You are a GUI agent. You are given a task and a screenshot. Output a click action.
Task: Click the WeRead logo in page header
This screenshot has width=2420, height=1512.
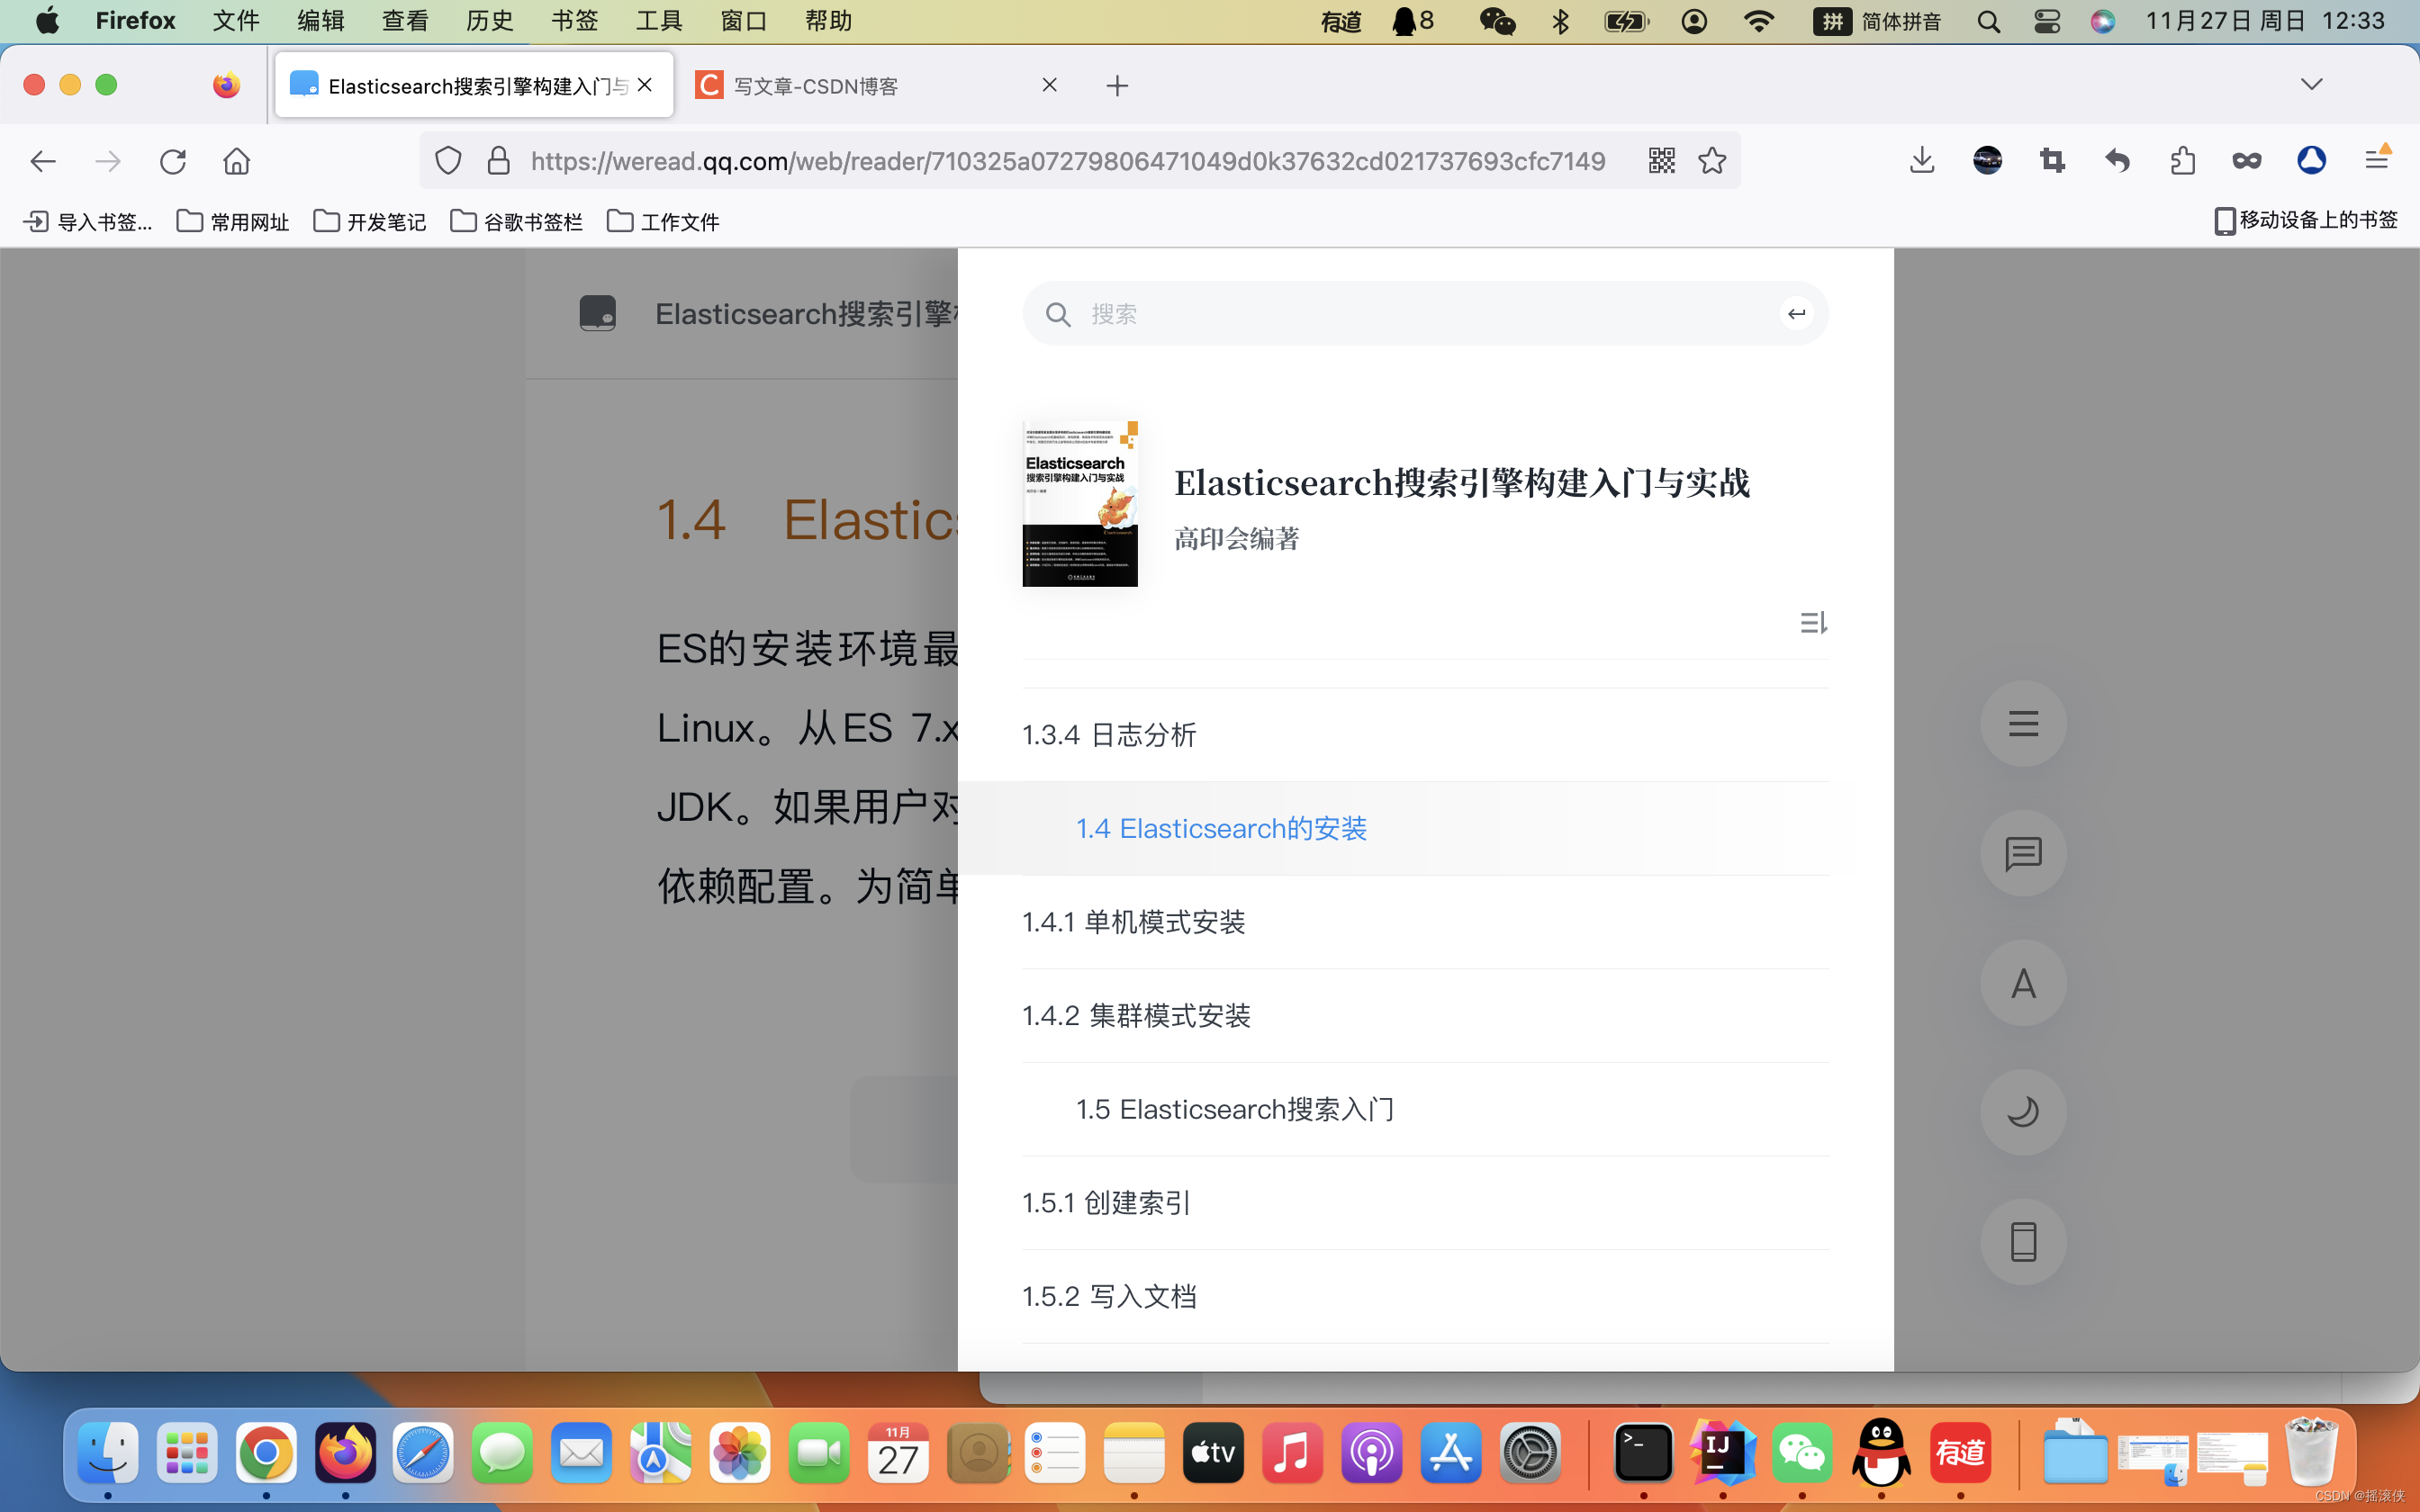click(x=598, y=314)
